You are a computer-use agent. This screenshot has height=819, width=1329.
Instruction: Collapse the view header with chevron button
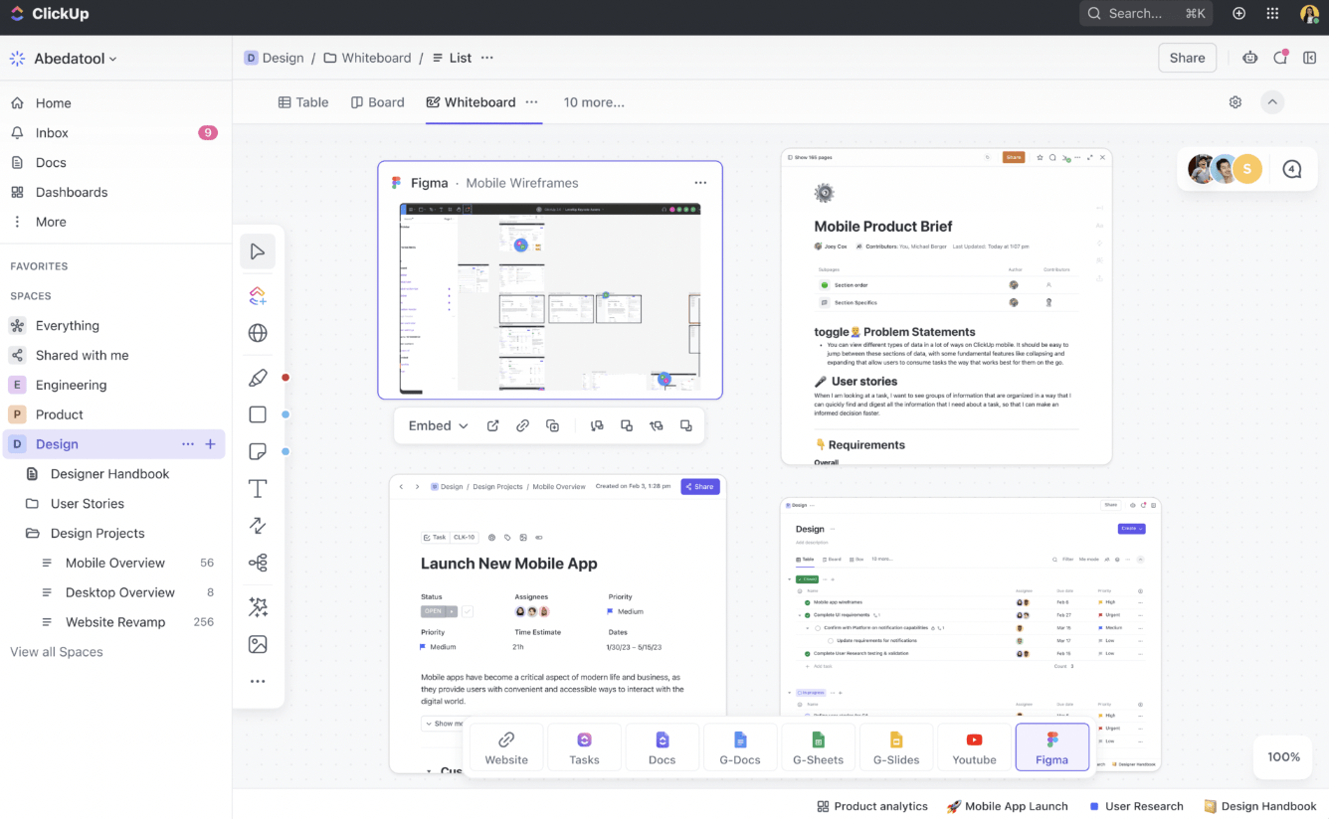click(1271, 102)
